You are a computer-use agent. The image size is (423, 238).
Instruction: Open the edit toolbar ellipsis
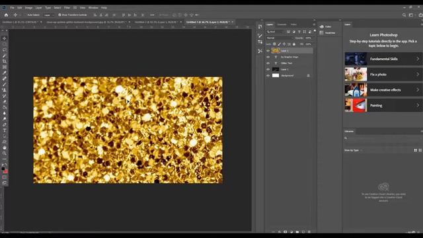(5, 159)
